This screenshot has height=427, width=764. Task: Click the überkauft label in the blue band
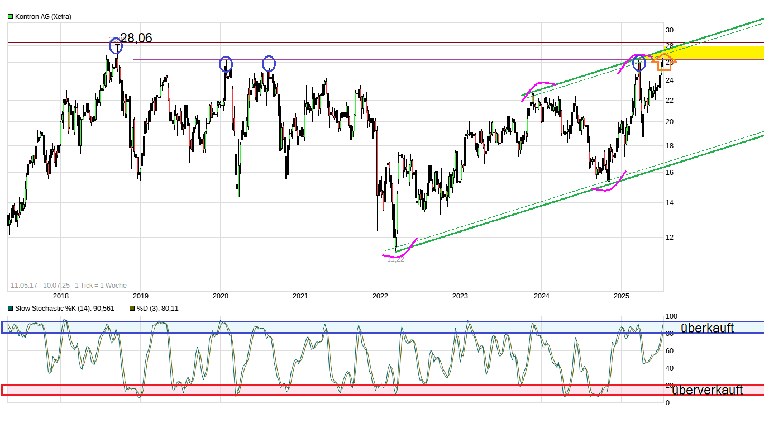707,328
